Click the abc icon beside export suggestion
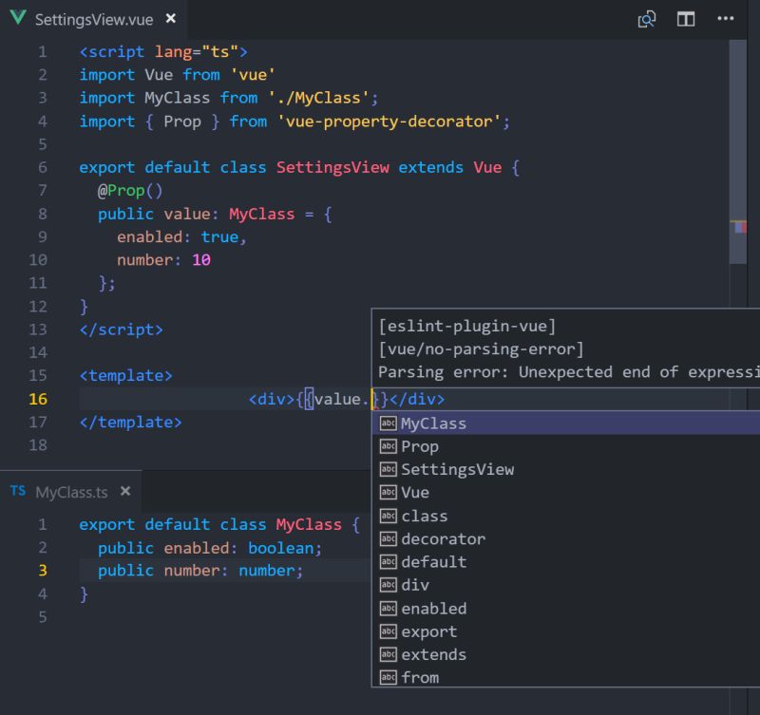Screen dimensions: 760x715 pos(387,631)
